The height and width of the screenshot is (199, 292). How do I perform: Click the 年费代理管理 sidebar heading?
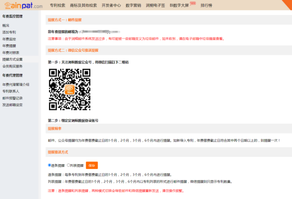pos(13,75)
